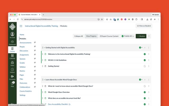169x106 pixels.
Task: Open the Getting Started module item
Action: pyautogui.click(x=54, y=66)
